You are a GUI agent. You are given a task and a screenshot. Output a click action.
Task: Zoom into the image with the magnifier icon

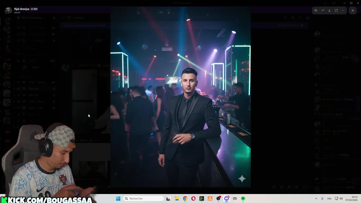(316, 10)
